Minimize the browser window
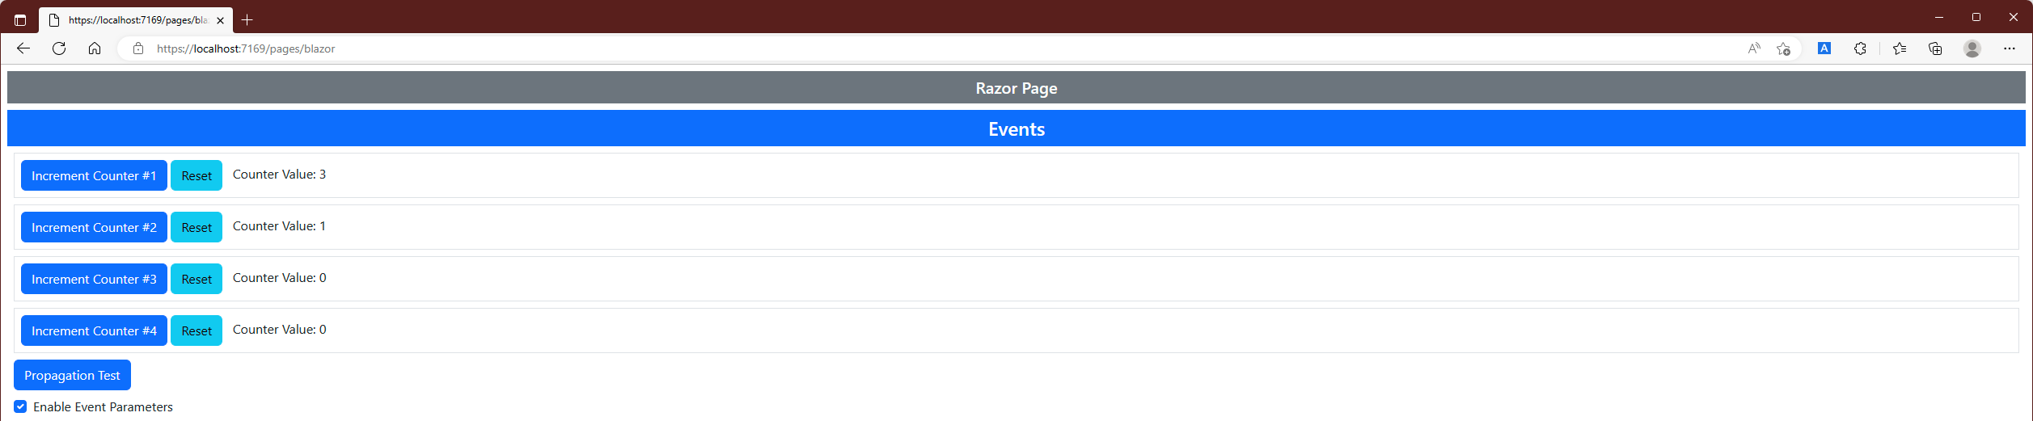Image resolution: width=2033 pixels, height=421 pixels. (1939, 17)
